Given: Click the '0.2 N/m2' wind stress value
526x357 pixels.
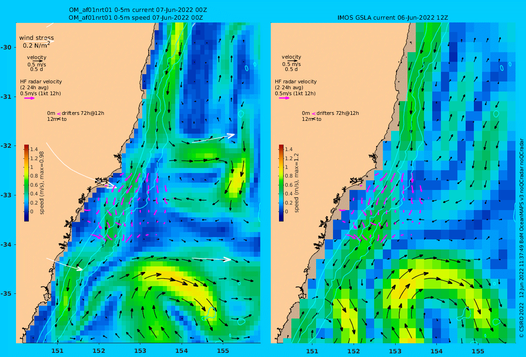Looking at the screenshot, I should click(37, 45).
